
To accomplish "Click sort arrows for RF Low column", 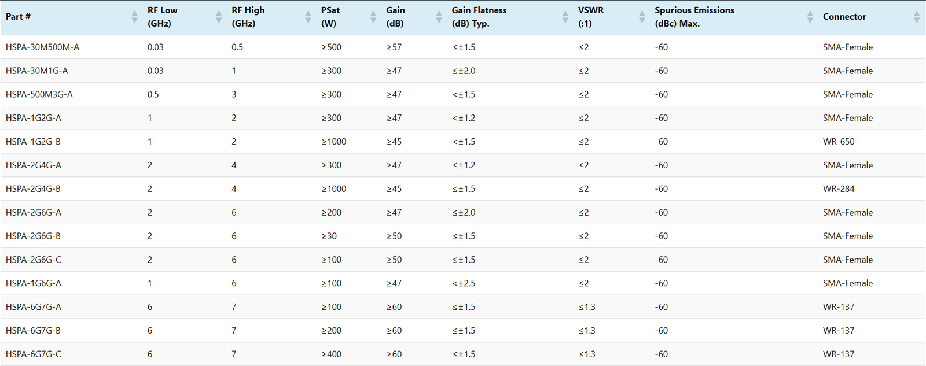I will pos(219,17).
